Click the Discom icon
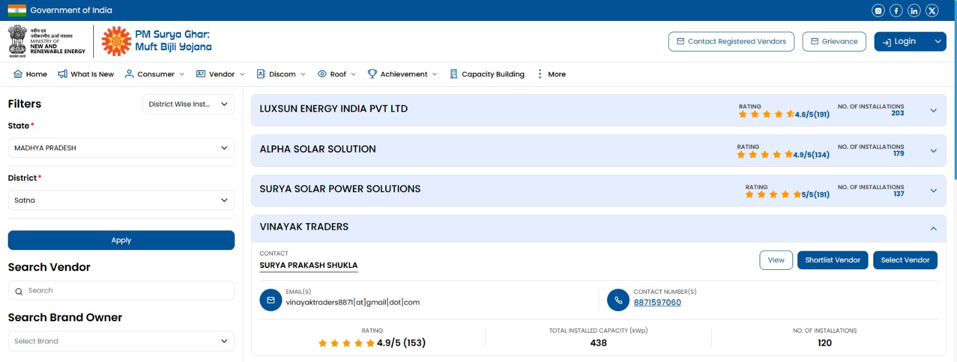Viewport: 957px width, 362px height. 261,74
